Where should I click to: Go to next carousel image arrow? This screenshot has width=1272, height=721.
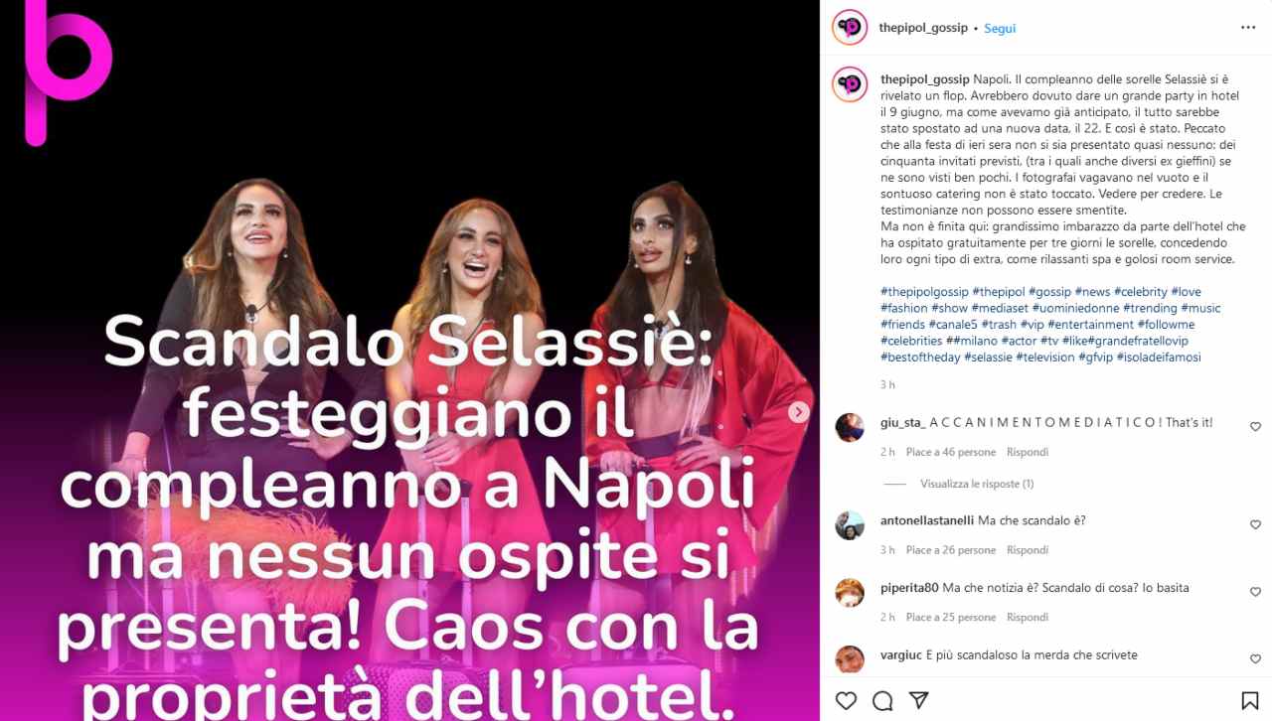798,412
